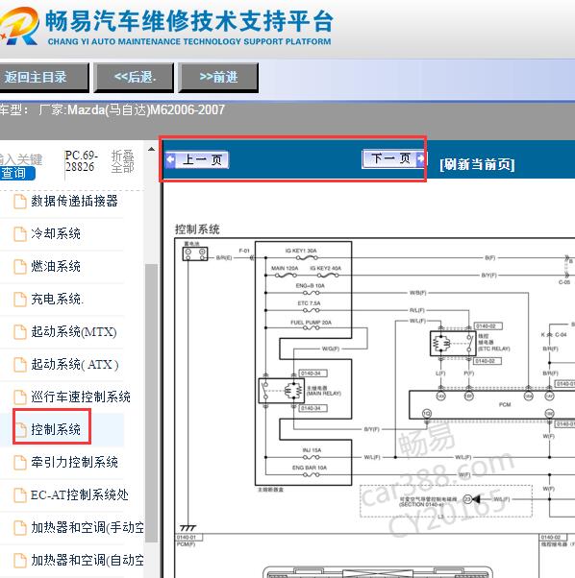
Task: Click document icon beside 牵引力控制系统
Action: pos(20,463)
